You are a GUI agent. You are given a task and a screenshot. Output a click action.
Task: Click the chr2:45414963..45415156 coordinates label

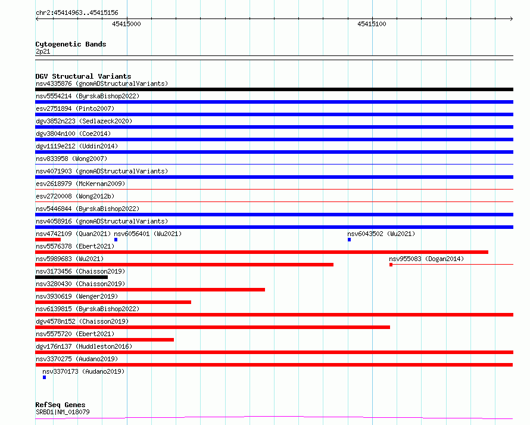[77, 13]
